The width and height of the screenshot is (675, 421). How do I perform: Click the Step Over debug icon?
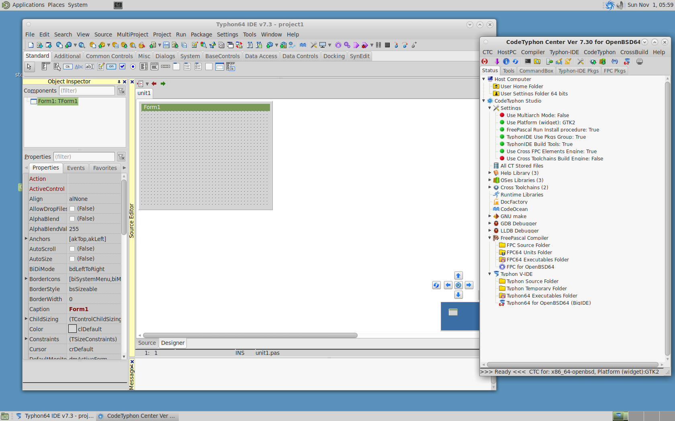pos(405,45)
